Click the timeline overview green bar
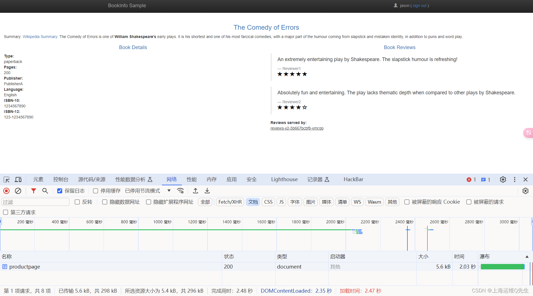The width and height of the screenshot is (533, 296). click(176, 230)
